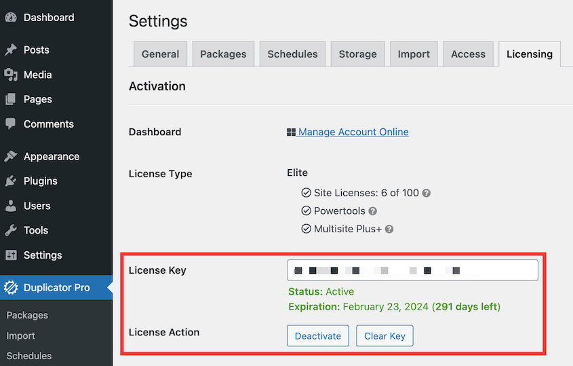Click checkmark icon beside Powertools
Screen dimensions: 573x366
[x=306, y=211]
